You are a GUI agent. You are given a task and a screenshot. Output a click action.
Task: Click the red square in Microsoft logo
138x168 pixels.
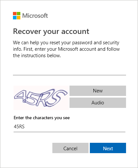[15, 14]
